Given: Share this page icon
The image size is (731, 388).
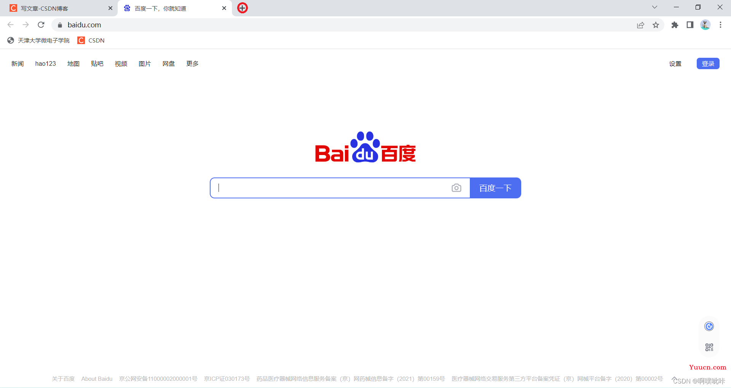Looking at the screenshot, I should [640, 25].
